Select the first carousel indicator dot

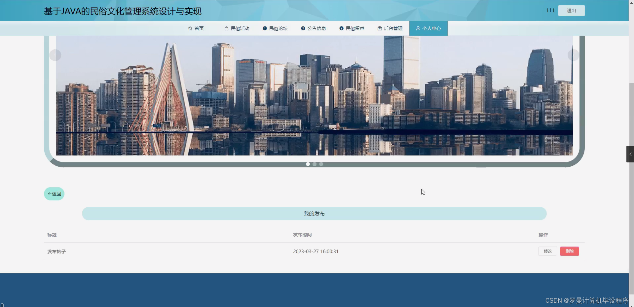308,164
